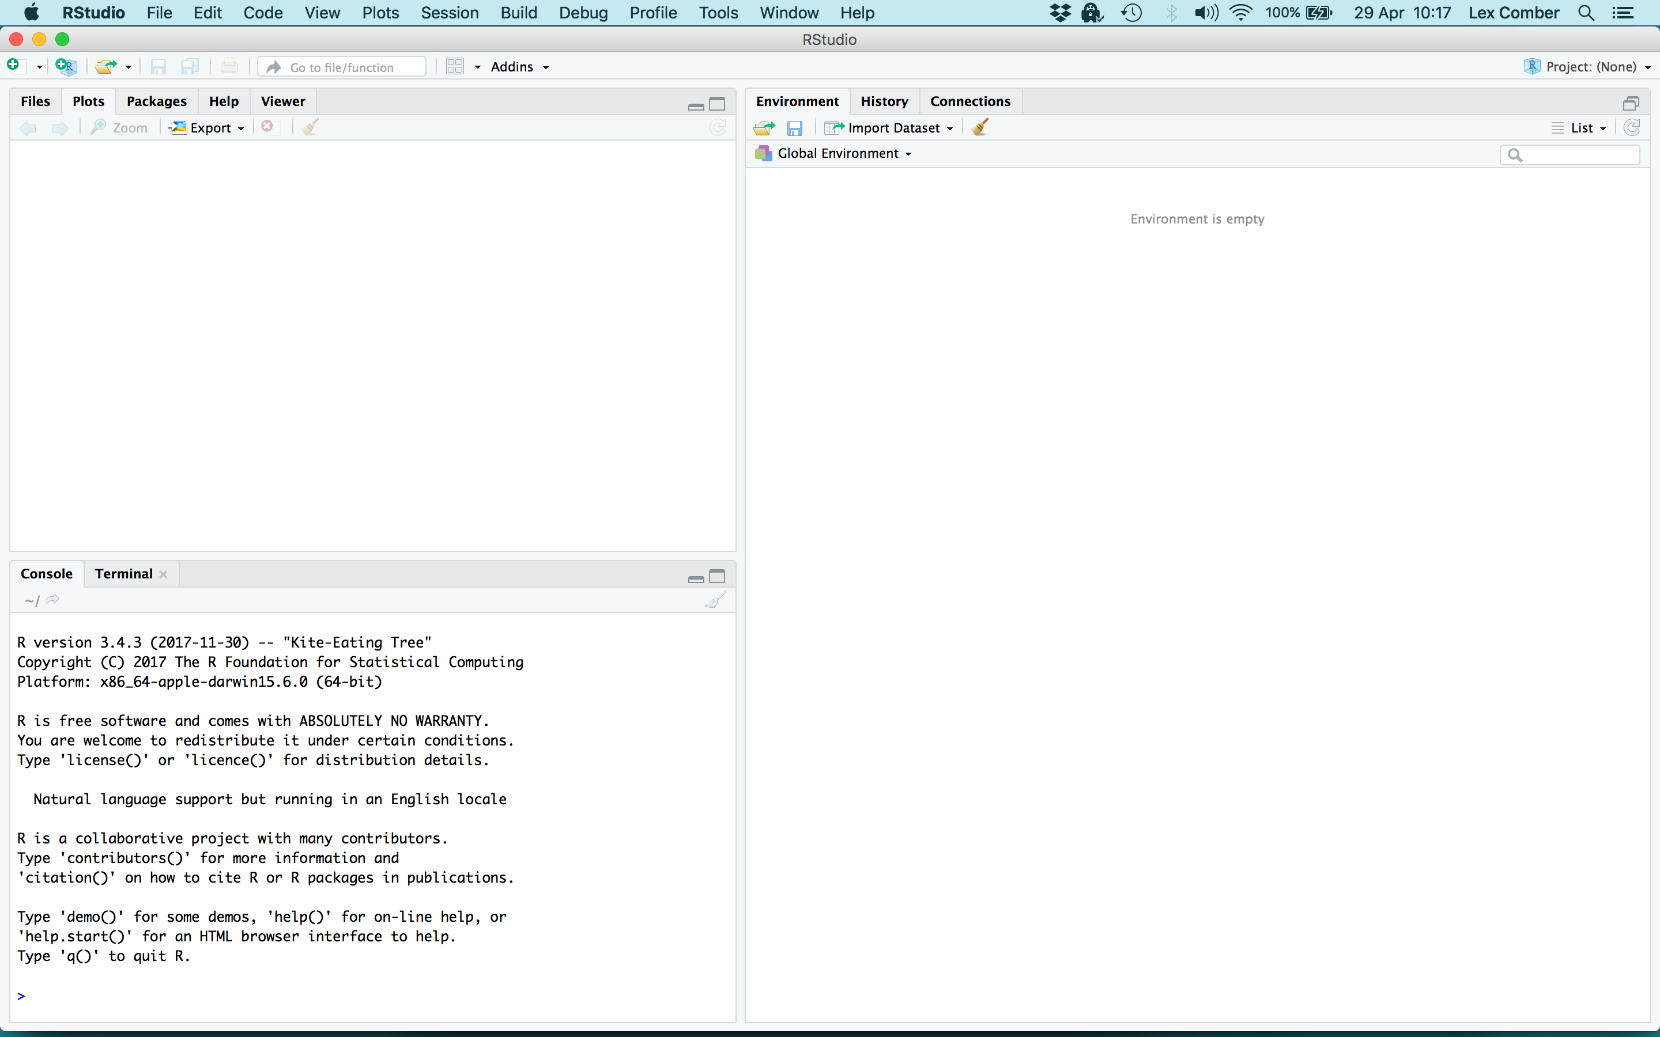Remove the current plot with the red X
1660x1037 pixels.
(x=268, y=127)
